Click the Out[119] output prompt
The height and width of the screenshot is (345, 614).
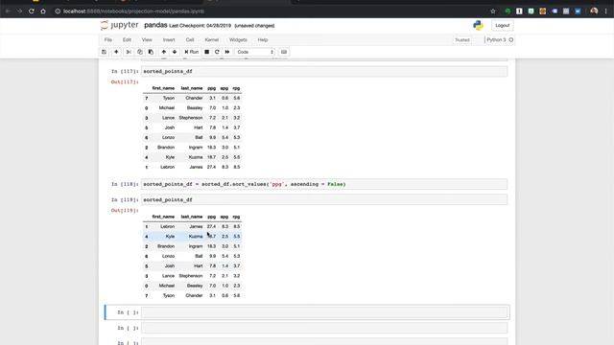pos(125,211)
